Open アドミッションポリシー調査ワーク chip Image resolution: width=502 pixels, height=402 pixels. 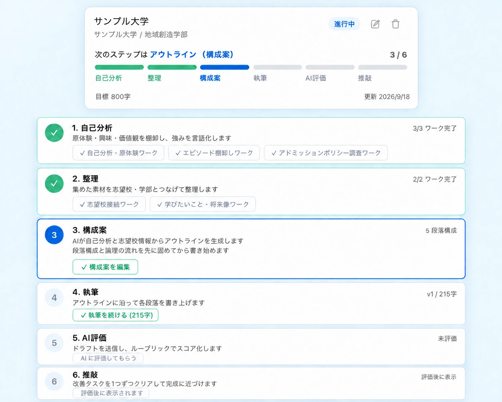click(x=325, y=153)
